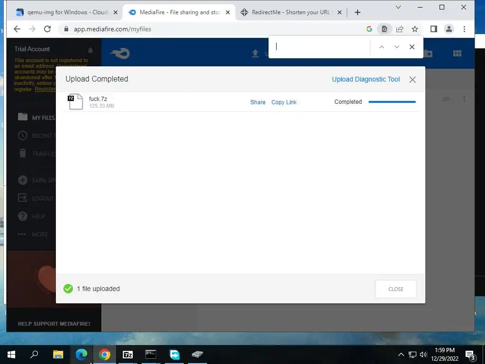This screenshot has height=364, width=485.
Task: Show hidden system tray icons
Action: (401, 355)
